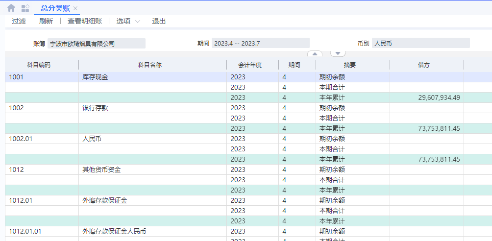Close the 总分类账 tab
Screen dimensions: 492x241
point(75,8)
